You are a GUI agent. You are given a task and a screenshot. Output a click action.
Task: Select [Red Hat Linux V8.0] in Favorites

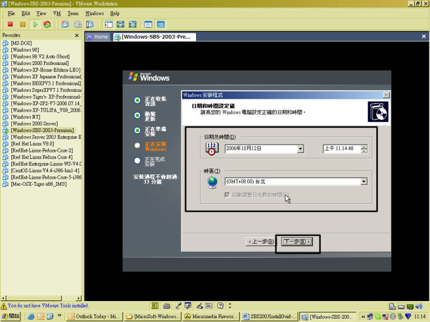click(32, 144)
